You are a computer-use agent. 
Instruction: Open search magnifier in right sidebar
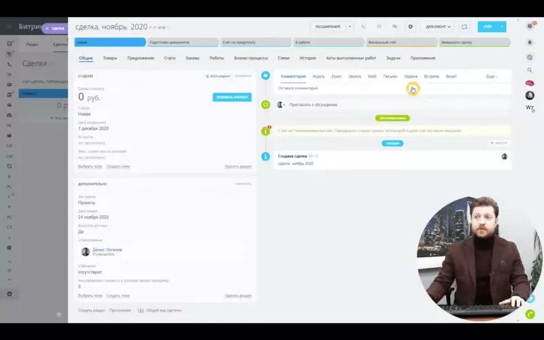(530, 70)
